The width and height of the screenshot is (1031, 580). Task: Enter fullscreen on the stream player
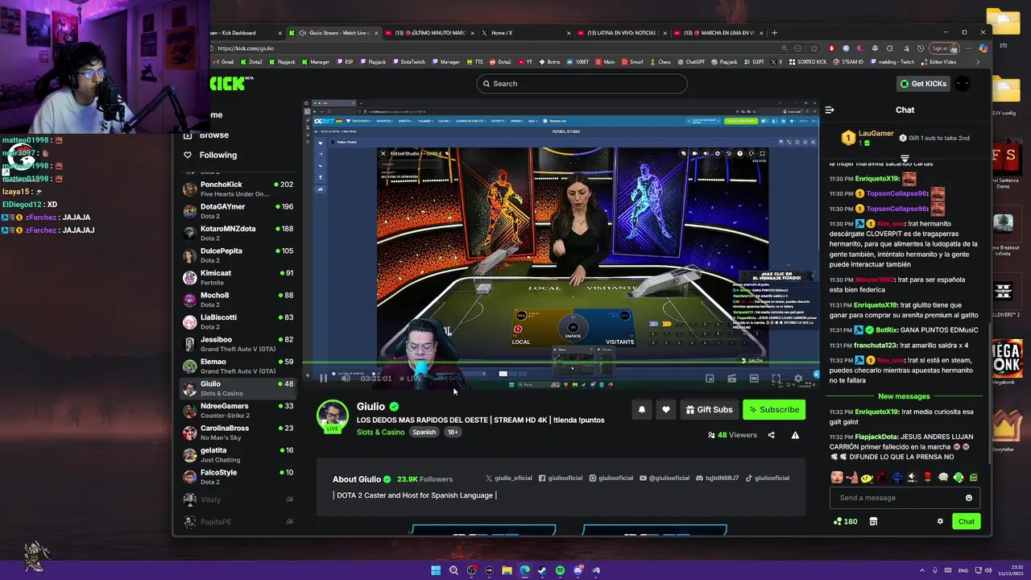(776, 379)
